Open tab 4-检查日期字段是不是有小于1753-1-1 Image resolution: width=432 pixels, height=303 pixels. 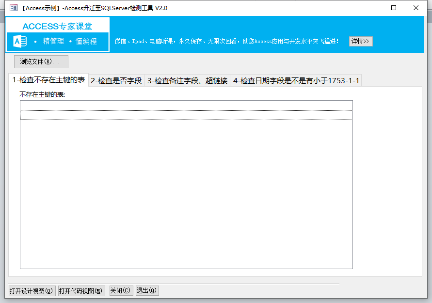point(296,80)
